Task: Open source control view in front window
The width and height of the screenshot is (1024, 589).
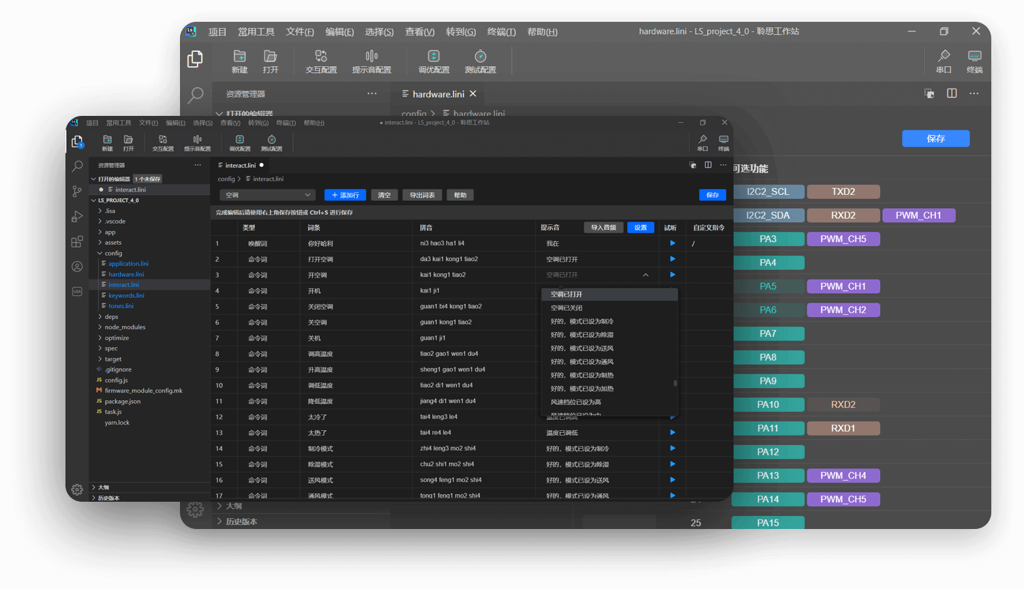Action: (x=77, y=192)
